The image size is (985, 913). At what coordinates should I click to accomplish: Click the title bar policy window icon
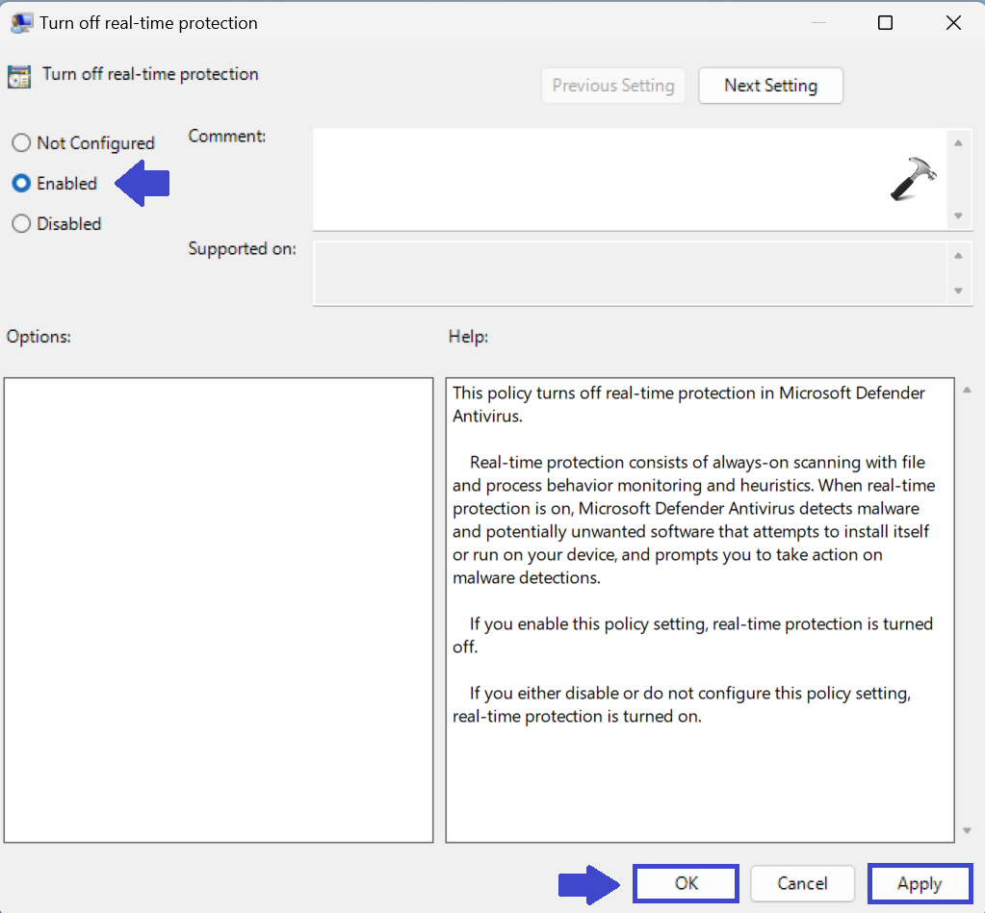(20, 22)
